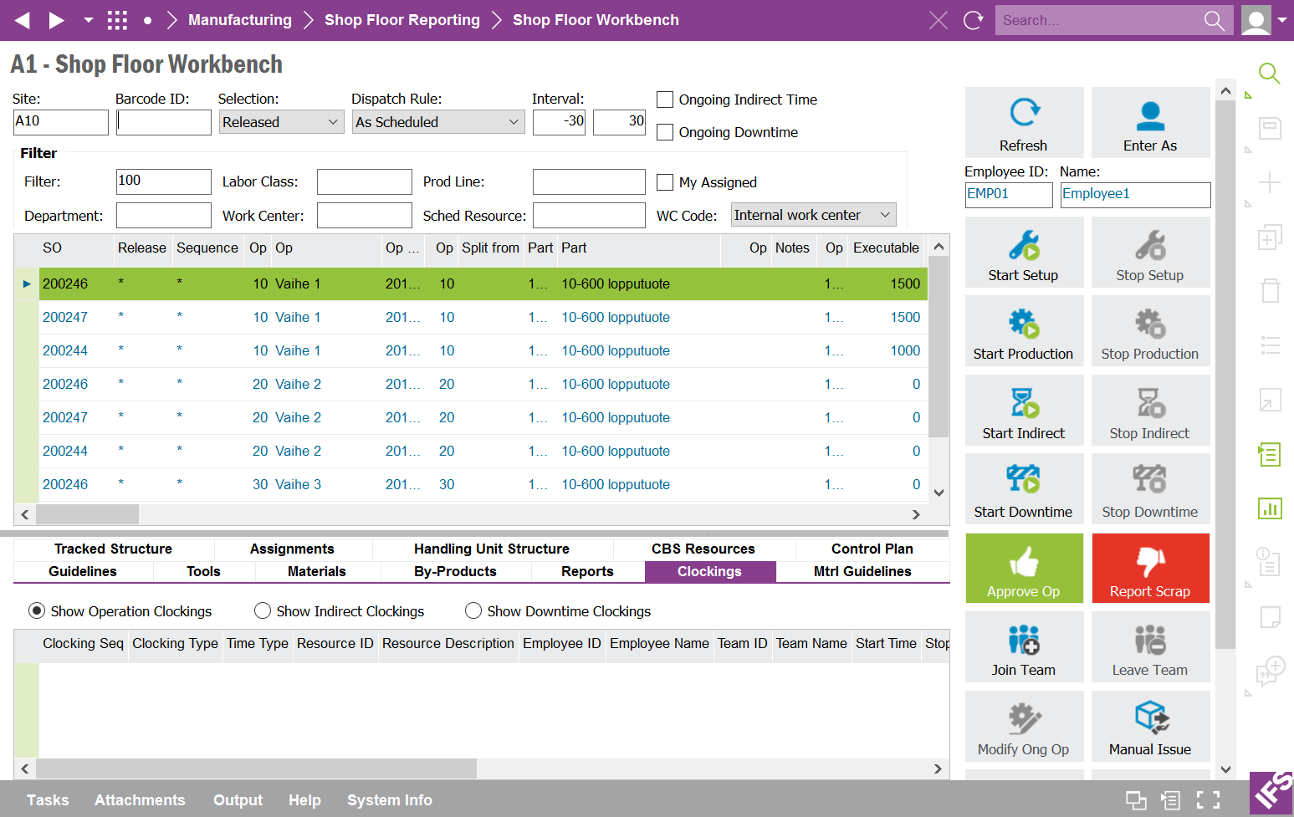The width and height of the screenshot is (1294, 817).
Task: Open the WC Code dropdown
Action: (812, 215)
